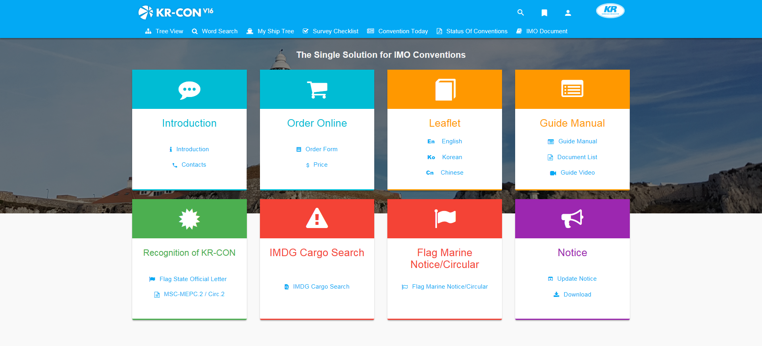Open Flag State Official Letter link
762x346 pixels.
tap(193, 279)
